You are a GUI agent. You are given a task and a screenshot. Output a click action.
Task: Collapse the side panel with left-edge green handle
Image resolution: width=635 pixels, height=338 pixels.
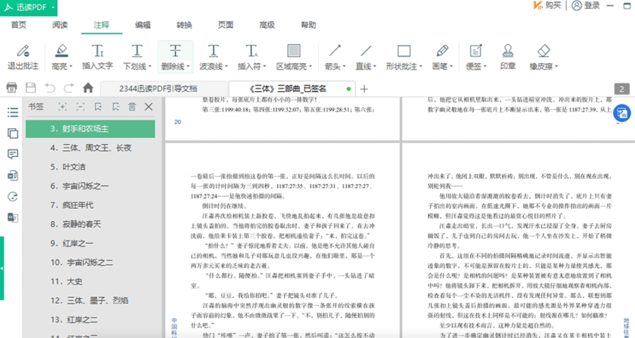pyautogui.click(x=2, y=268)
